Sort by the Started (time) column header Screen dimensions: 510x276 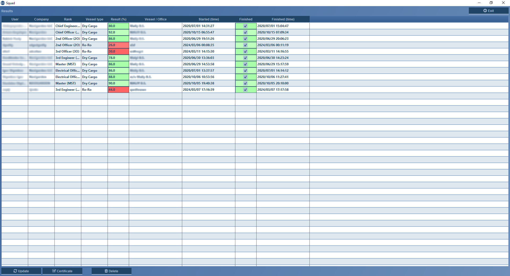pyautogui.click(x=209, y=19)
